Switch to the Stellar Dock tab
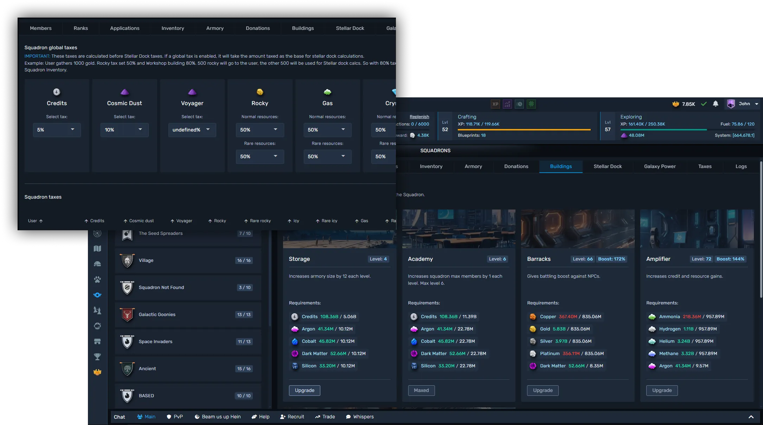Image resolution: width=763 pixels, height=425 pixels. click(608, 167)
